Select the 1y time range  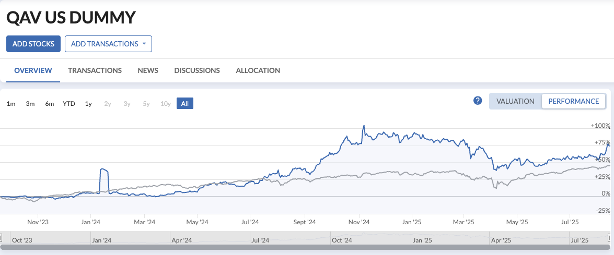88,103
